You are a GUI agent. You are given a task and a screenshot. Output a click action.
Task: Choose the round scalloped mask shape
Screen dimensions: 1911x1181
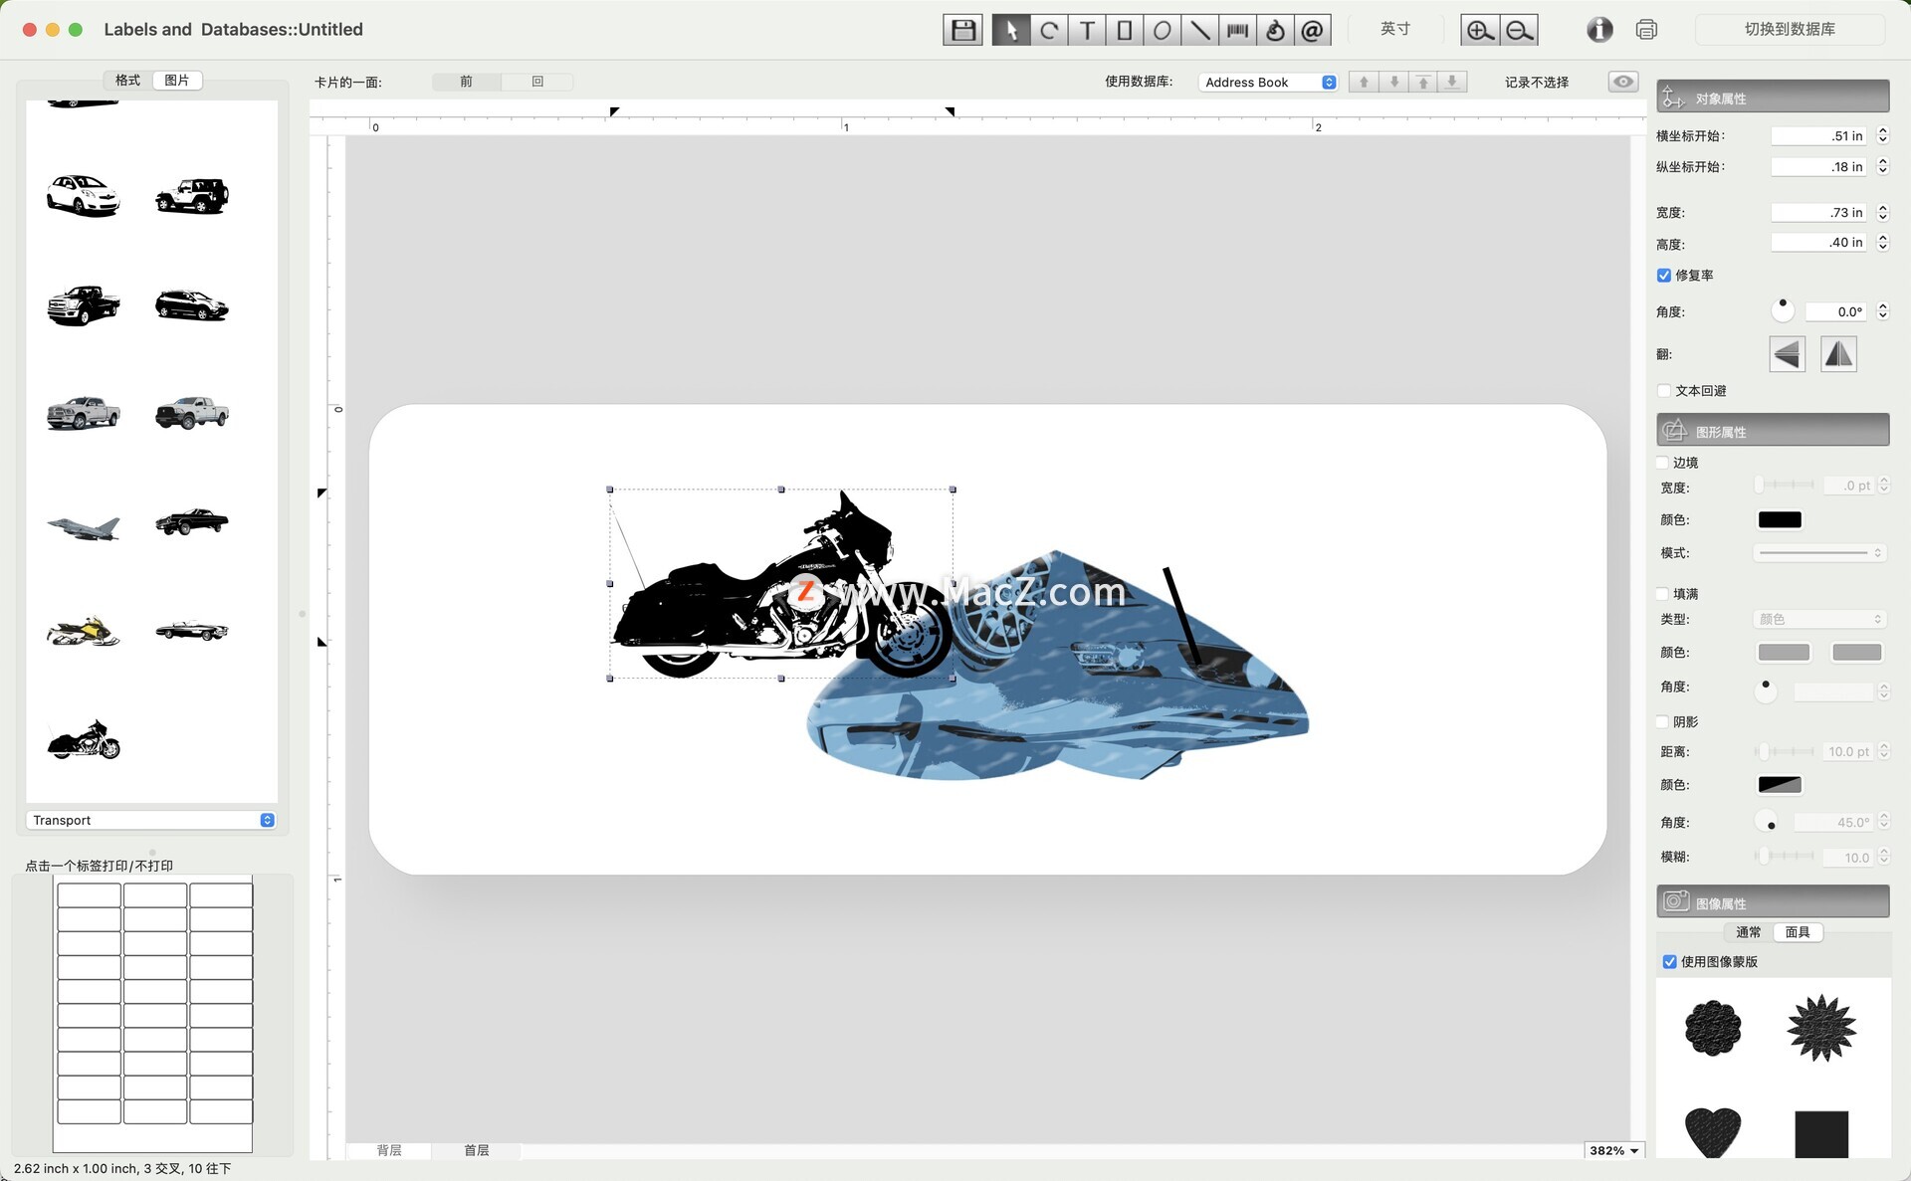[1713, 1028]
